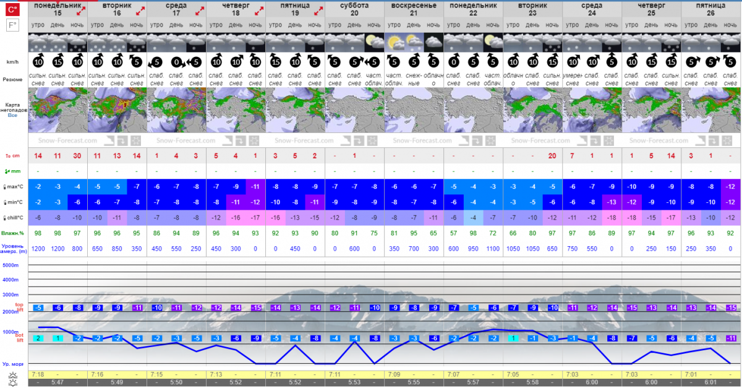The image size is (742, 388).
Task: Click the 'умерен. снег' summary for среда 24
Action: click(x=572, y=79)
